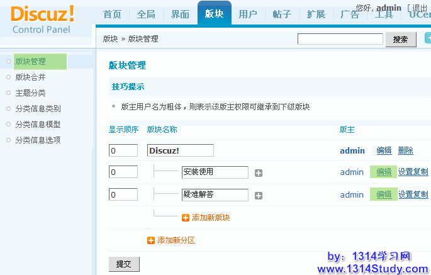Viewport: 431px width, 275px height.
Task: Go to 分类信息模型 in the sidebar
Action: [x=38, y=125]
